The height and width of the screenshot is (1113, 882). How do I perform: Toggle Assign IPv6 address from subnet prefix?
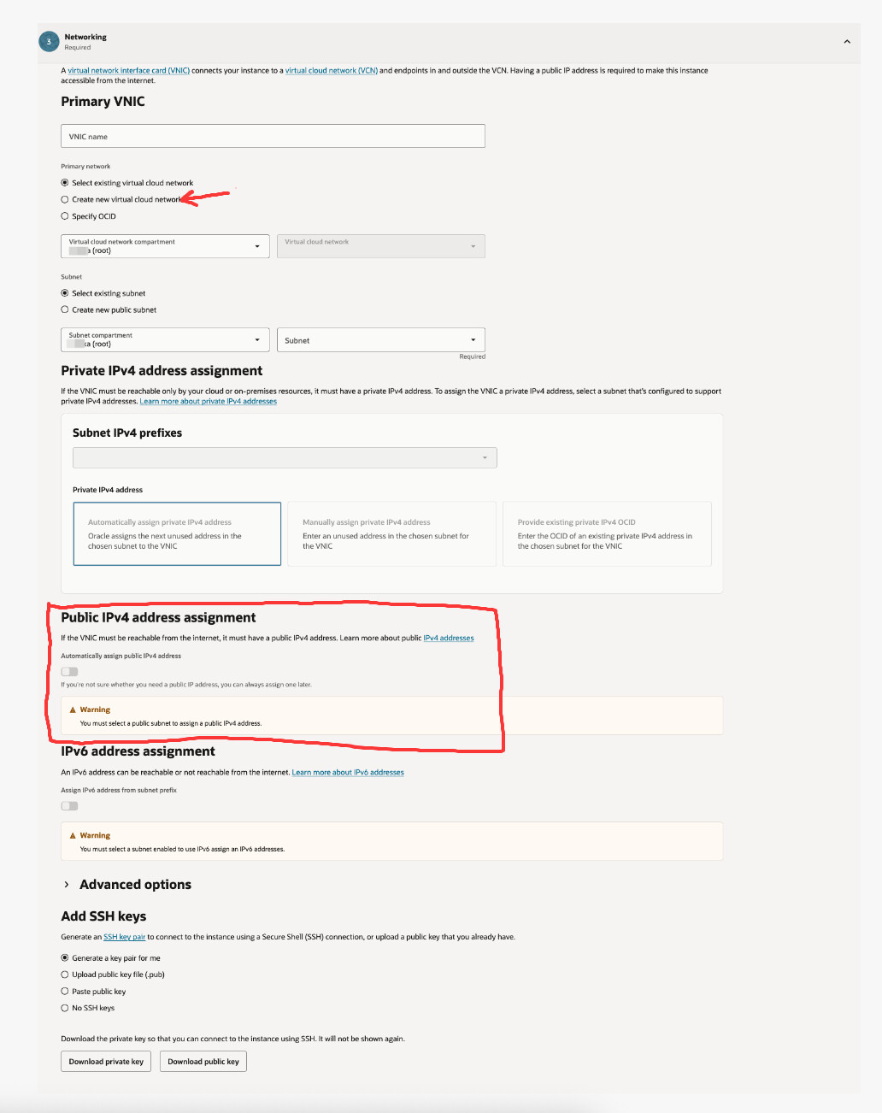pyautogui.click(x=69, y=805)
